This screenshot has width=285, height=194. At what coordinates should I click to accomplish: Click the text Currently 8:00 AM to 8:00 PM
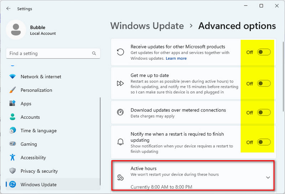pos(161,187)
